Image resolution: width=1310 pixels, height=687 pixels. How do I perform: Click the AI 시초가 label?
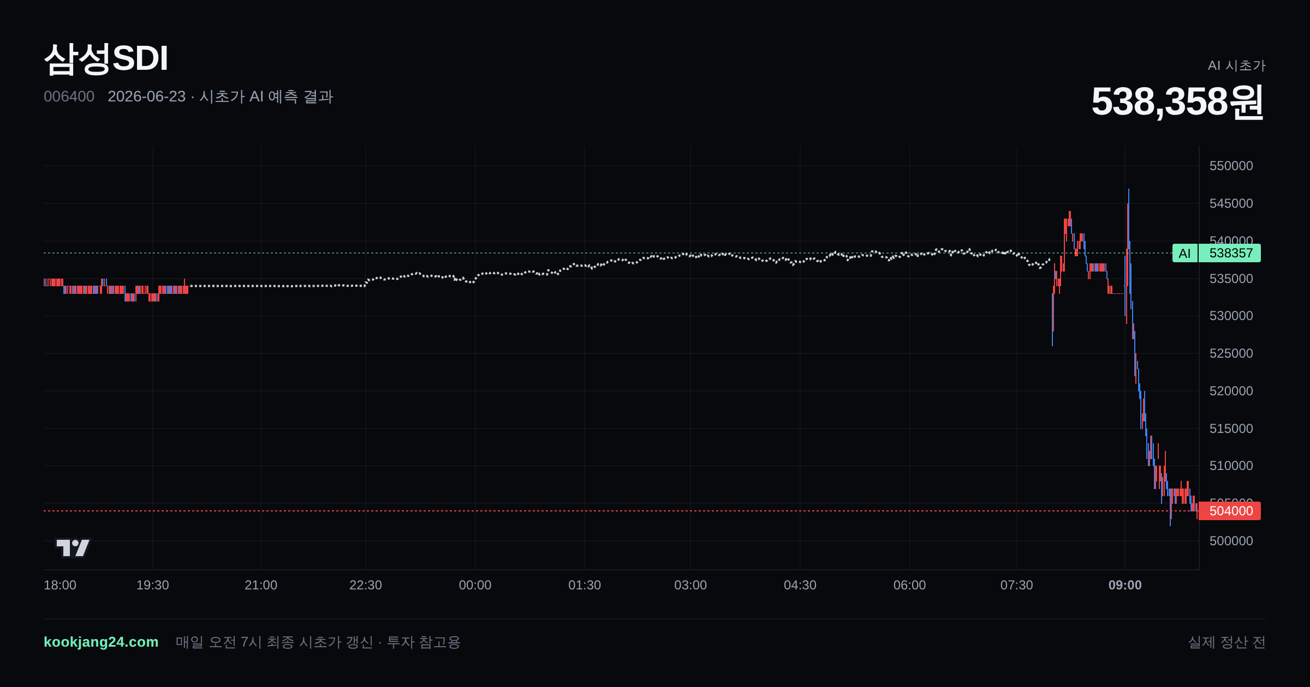click(1236, 65)
